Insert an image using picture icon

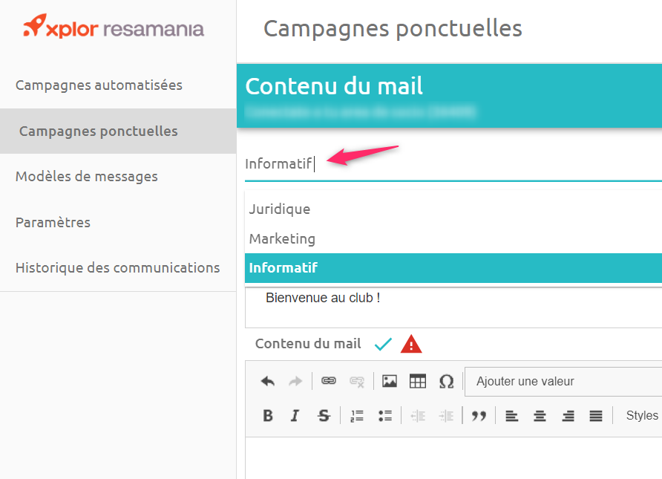coord(390,381)
